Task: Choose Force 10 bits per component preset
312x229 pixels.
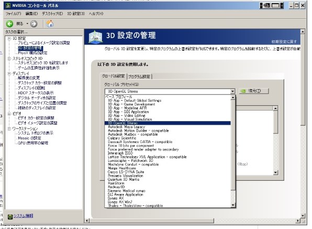Action: (131, 146)
